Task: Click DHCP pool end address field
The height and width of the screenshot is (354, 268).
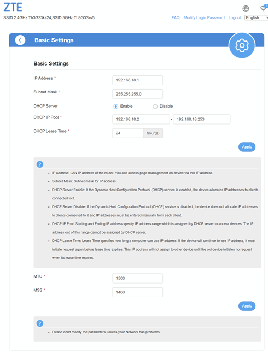Action: point(202,119)
